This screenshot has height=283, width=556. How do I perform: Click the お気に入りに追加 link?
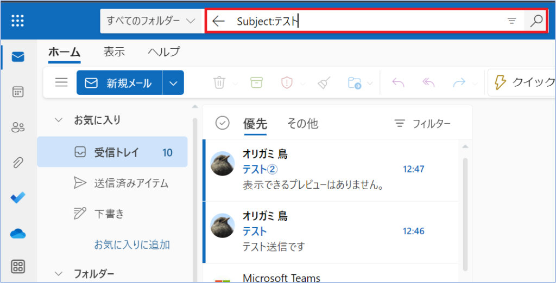pyautogui.click(x=132, y=244)
